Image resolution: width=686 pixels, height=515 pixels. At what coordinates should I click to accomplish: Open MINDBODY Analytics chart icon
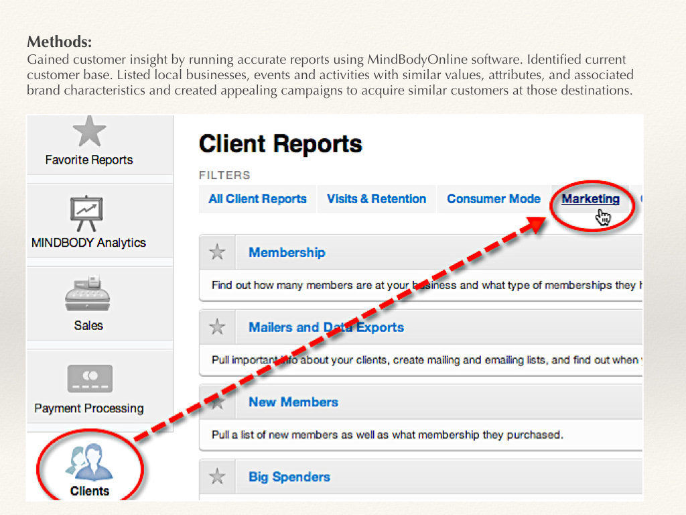pyautogui.click(x=86, y=214)
